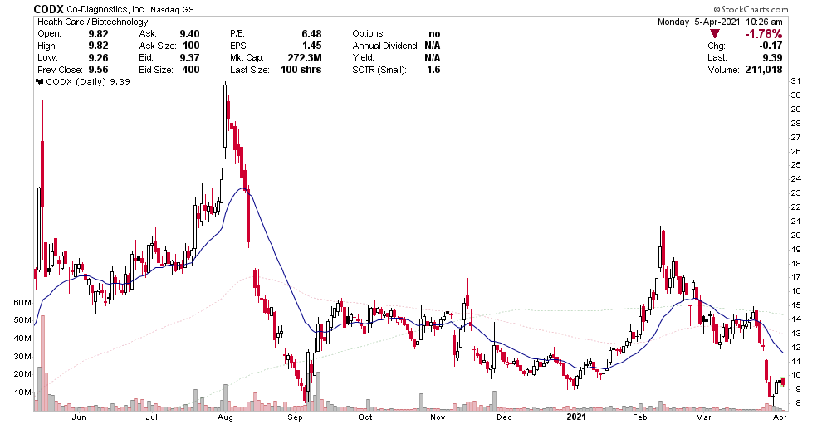The width and height of the screenshot is (822, 424).
Task: Click the latest candlestick in April
Action: tap(783, 381)
